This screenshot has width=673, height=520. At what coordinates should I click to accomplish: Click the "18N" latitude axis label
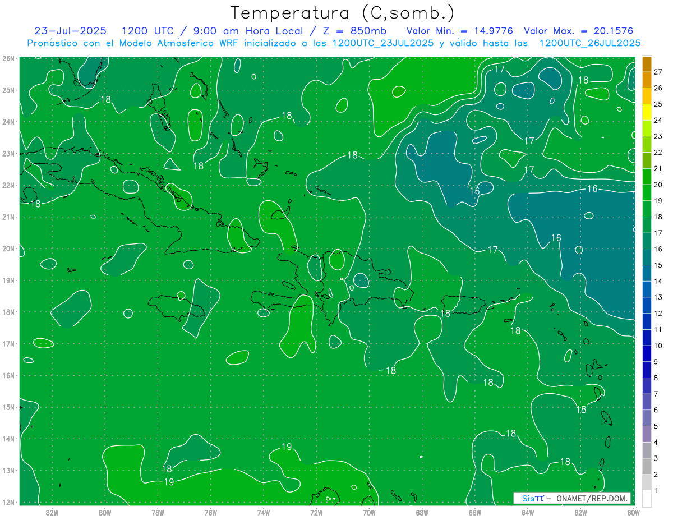tap(8, 312)
